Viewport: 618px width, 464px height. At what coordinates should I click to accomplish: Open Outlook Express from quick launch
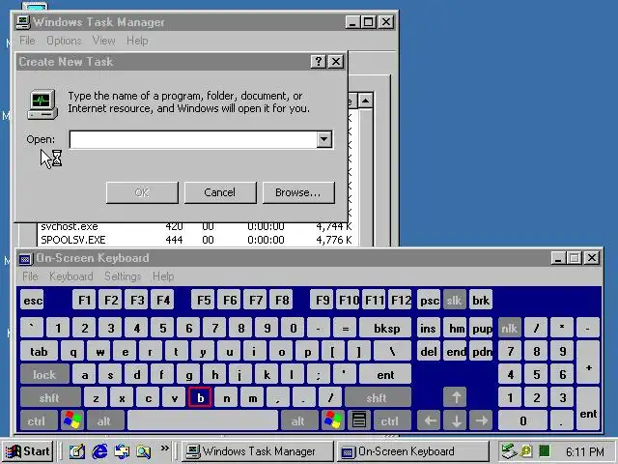point(123,451)
